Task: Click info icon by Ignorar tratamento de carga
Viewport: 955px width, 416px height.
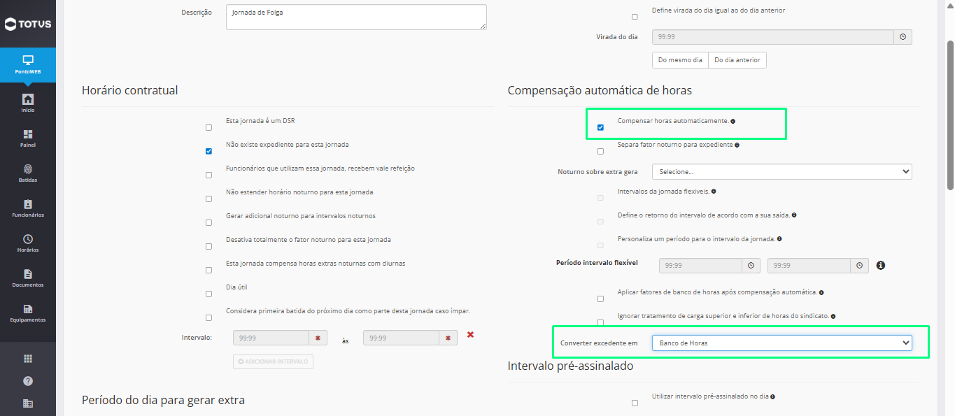Action: pyautogui.click(x=833, y=316)
